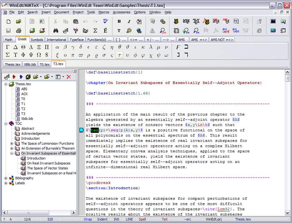Toggle Spell checking in status bar
This screenshot has height=223, width=292.
[x=142, y=219]
